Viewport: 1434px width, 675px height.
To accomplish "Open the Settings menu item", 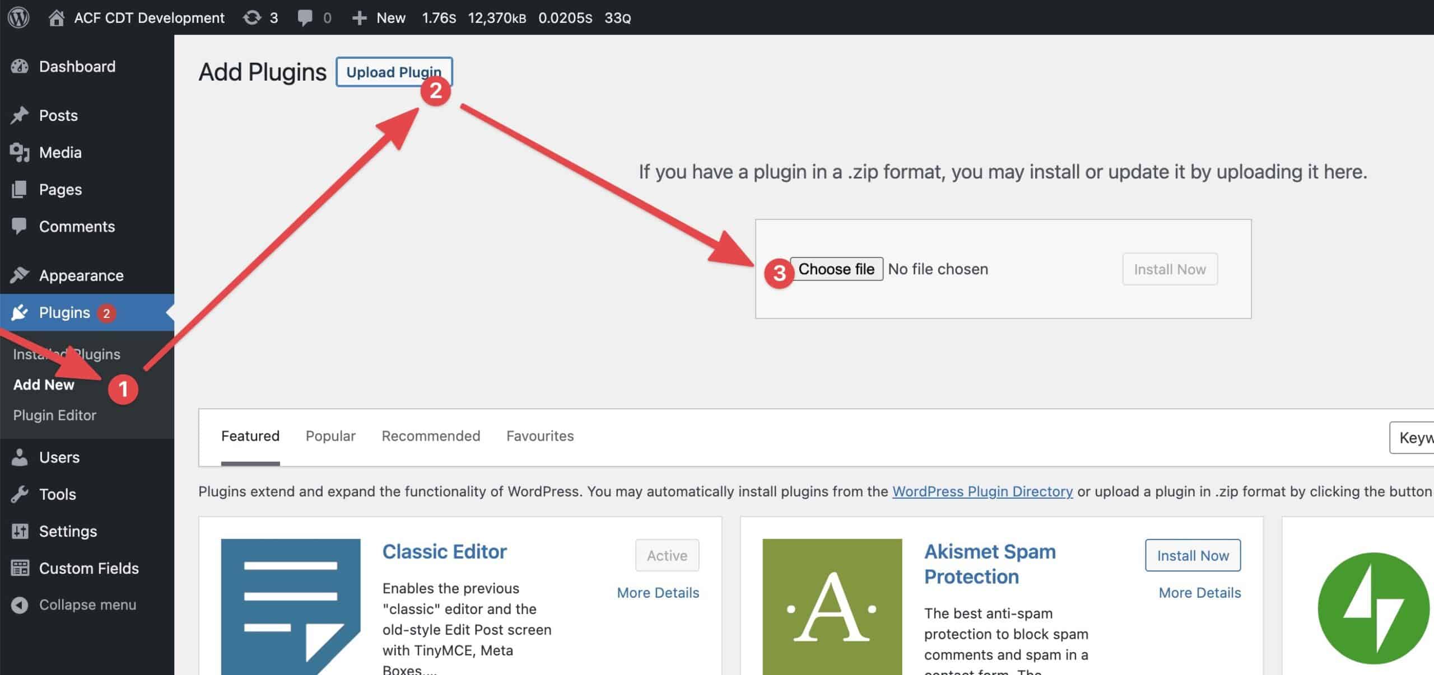I will (x=68, y=531).
